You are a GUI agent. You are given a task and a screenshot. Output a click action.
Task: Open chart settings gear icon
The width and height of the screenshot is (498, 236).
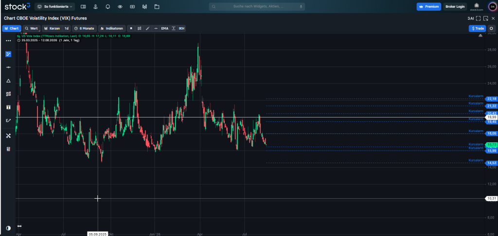coord(492,28)
